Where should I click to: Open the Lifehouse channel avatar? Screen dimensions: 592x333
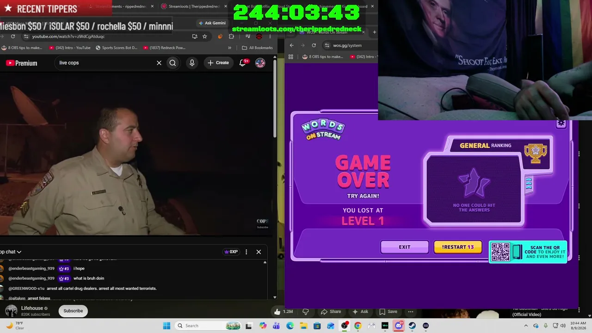11,311
